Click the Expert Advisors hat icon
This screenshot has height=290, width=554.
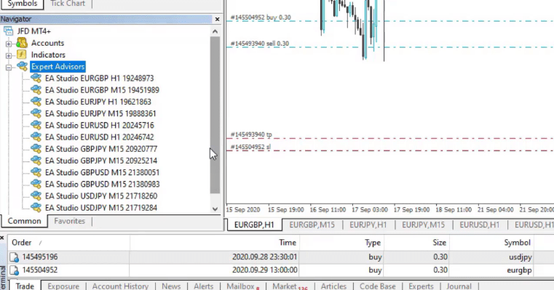22,66
